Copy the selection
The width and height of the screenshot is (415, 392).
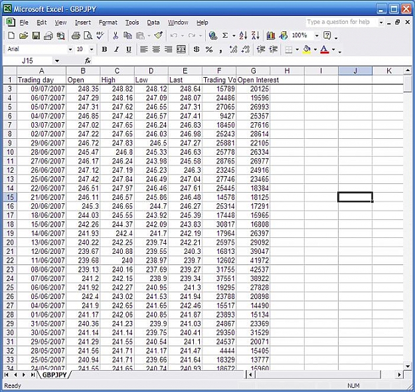pyautogui.click(x=128, y=35)
